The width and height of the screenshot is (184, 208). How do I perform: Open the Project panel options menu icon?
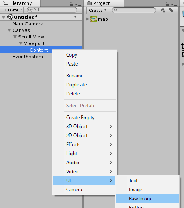175,5
